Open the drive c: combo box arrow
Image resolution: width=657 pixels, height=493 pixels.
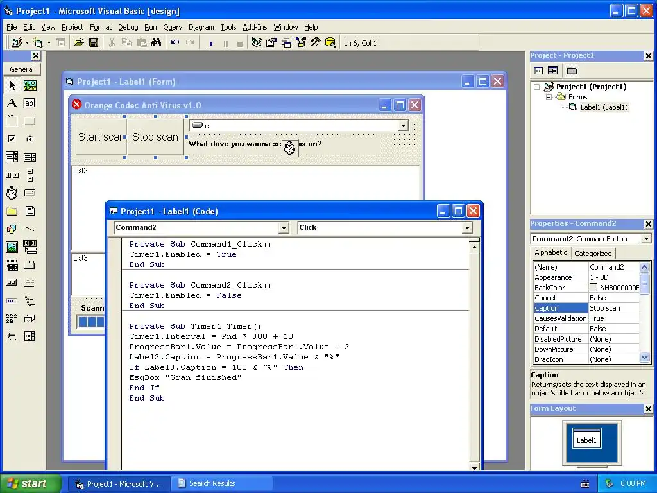point(403,125)
